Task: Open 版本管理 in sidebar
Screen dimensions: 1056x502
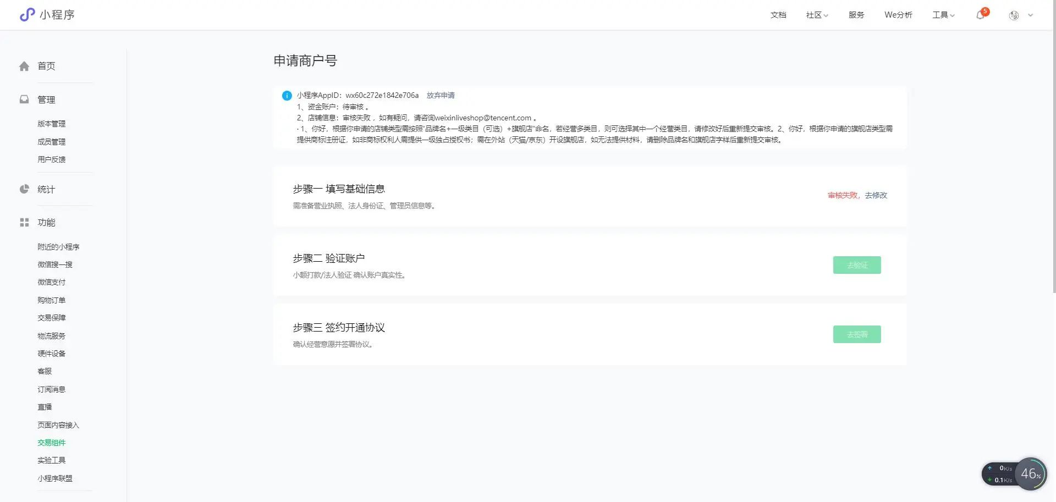Action: click(x=51, y=124)
